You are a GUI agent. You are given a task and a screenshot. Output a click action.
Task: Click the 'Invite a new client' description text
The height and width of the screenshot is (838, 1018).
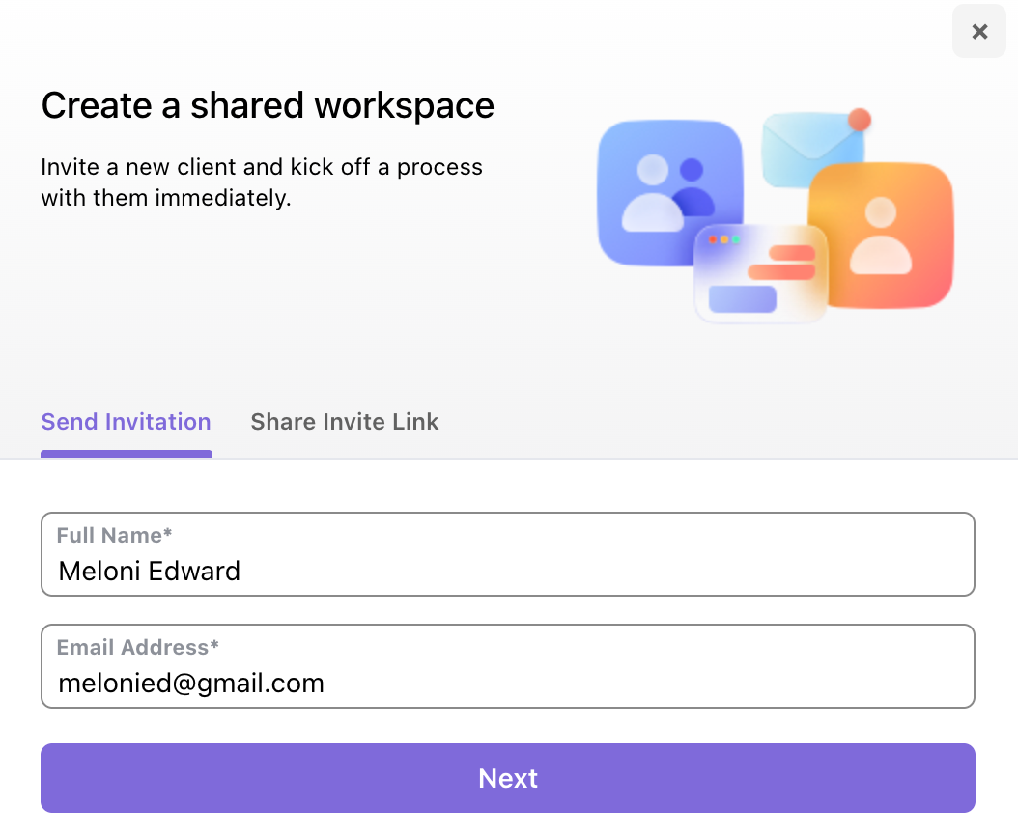pyautogui.click(x=261, y=182)
